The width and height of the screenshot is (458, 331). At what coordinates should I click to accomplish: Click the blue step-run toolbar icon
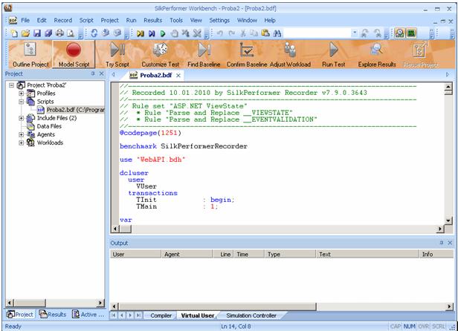152,33
